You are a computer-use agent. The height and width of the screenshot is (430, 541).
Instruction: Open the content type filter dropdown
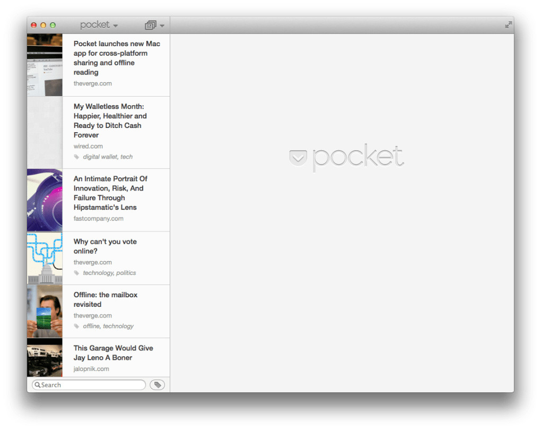[154, 25]
